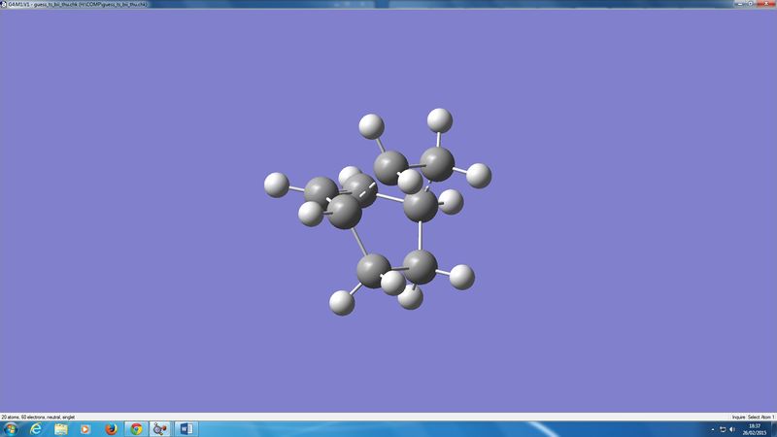Switch to Microsoft Word in the taskbar
This screenshot has width=777, height=437.
coord(186,429)
